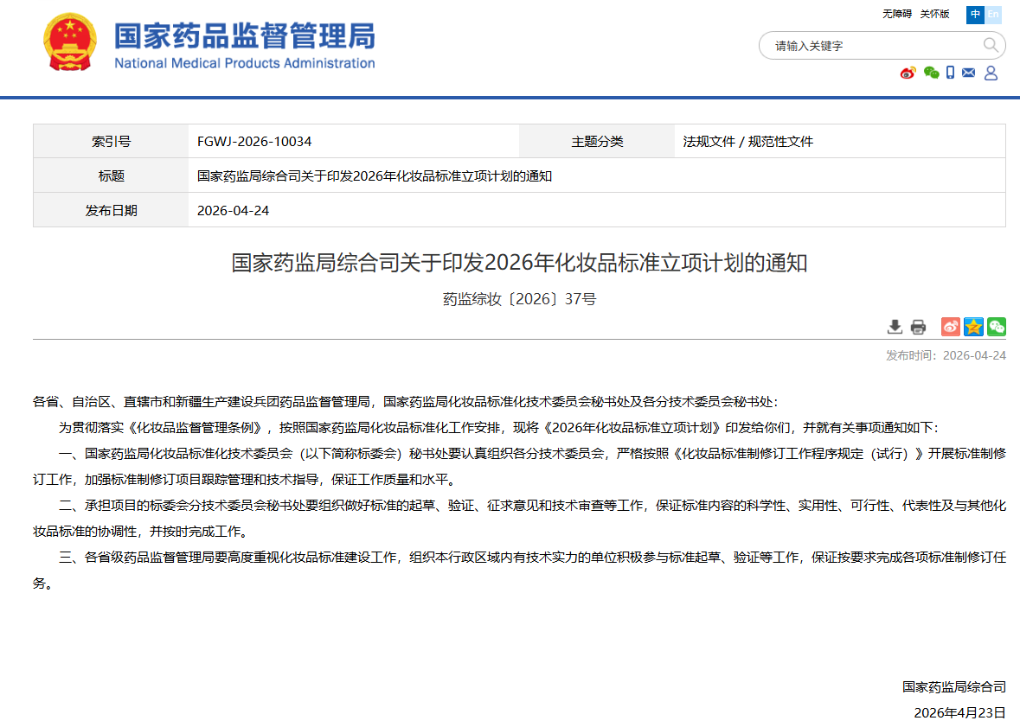Switch language to English (En)
The height and width of the screenshot is (727, 1020).
click(993, 14)
